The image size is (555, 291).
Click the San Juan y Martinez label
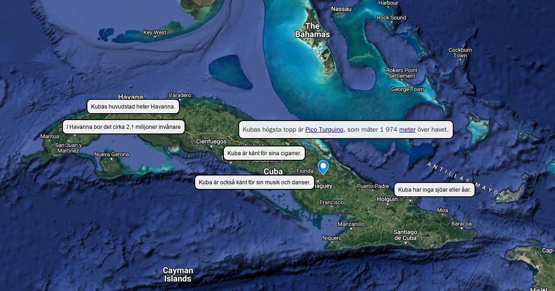pyautogui.click(x=68, y=148)
